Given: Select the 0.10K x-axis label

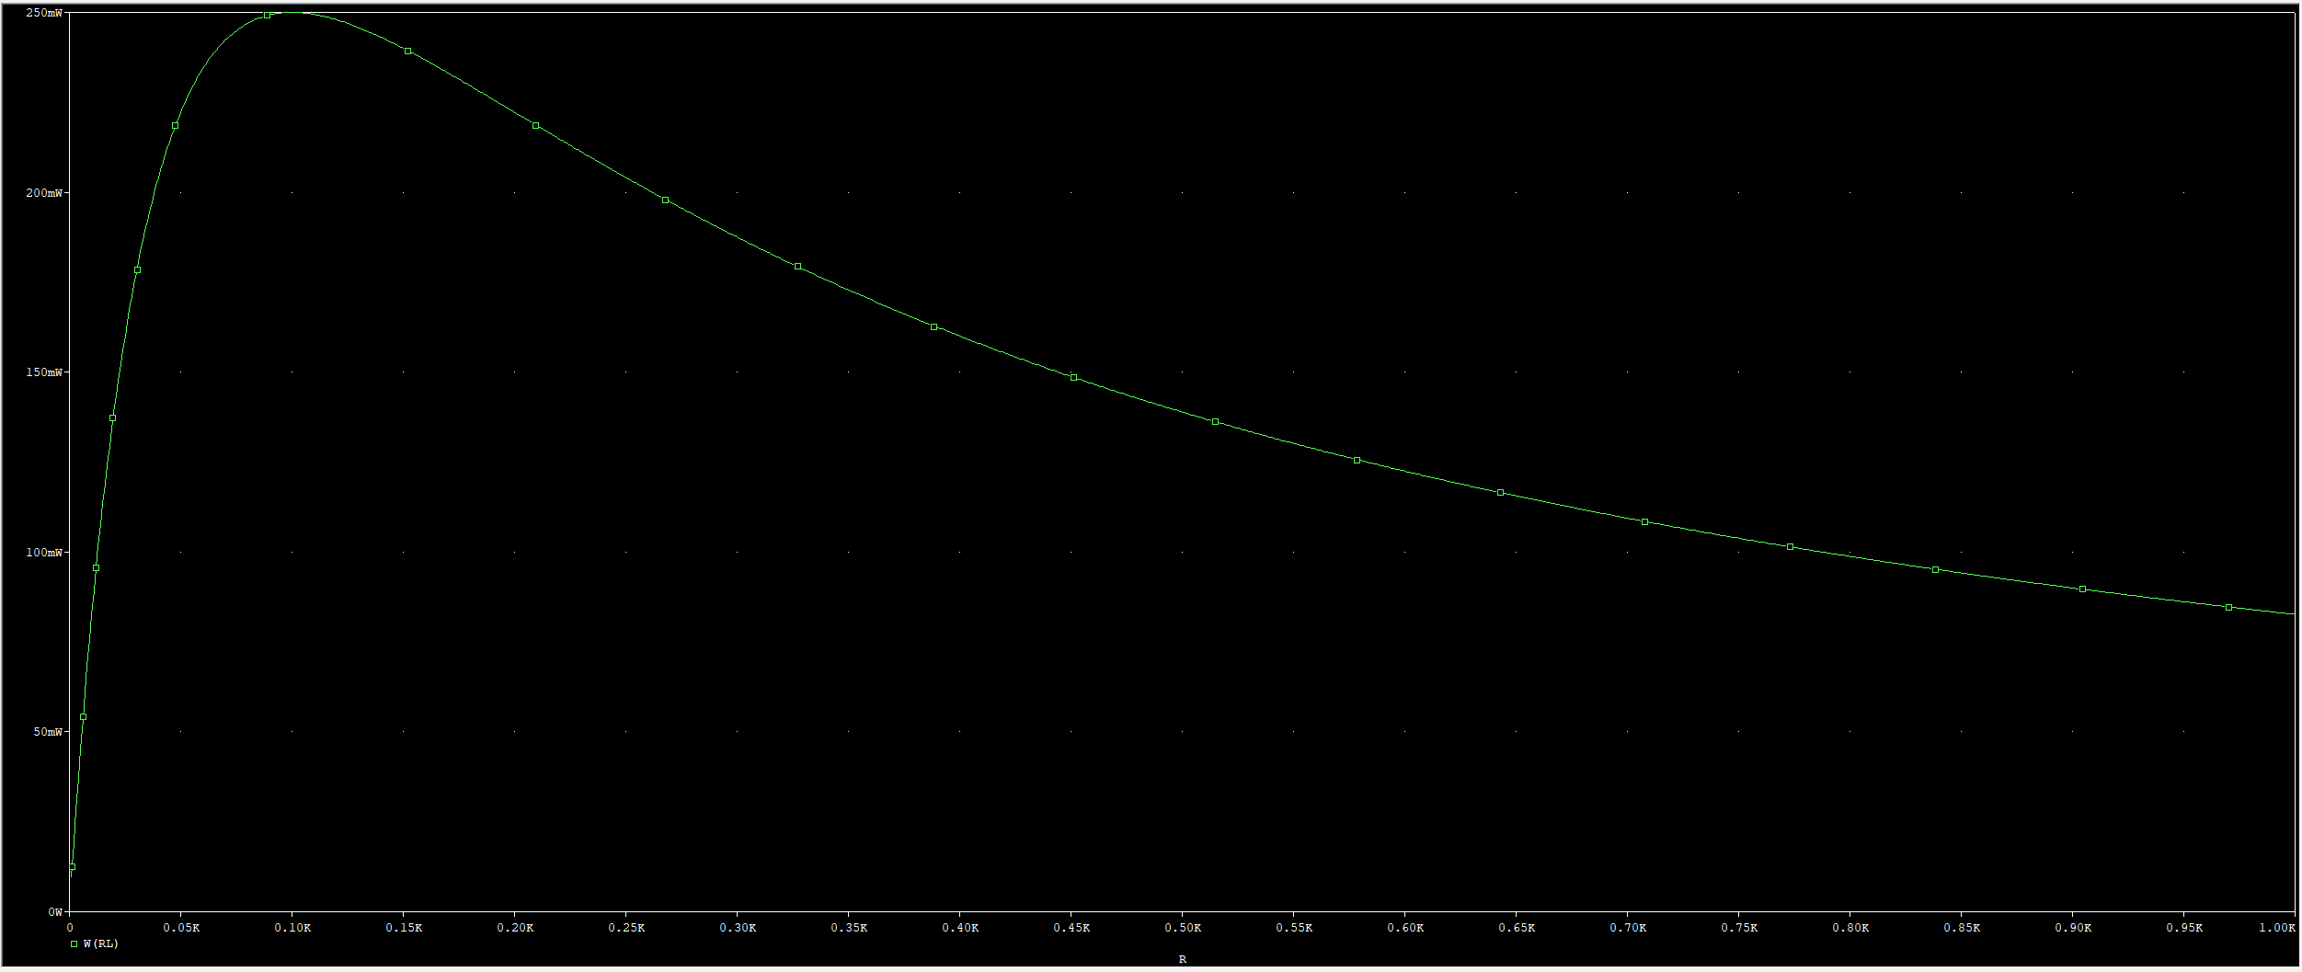Looking at the screenshot, I should point(292,928).
